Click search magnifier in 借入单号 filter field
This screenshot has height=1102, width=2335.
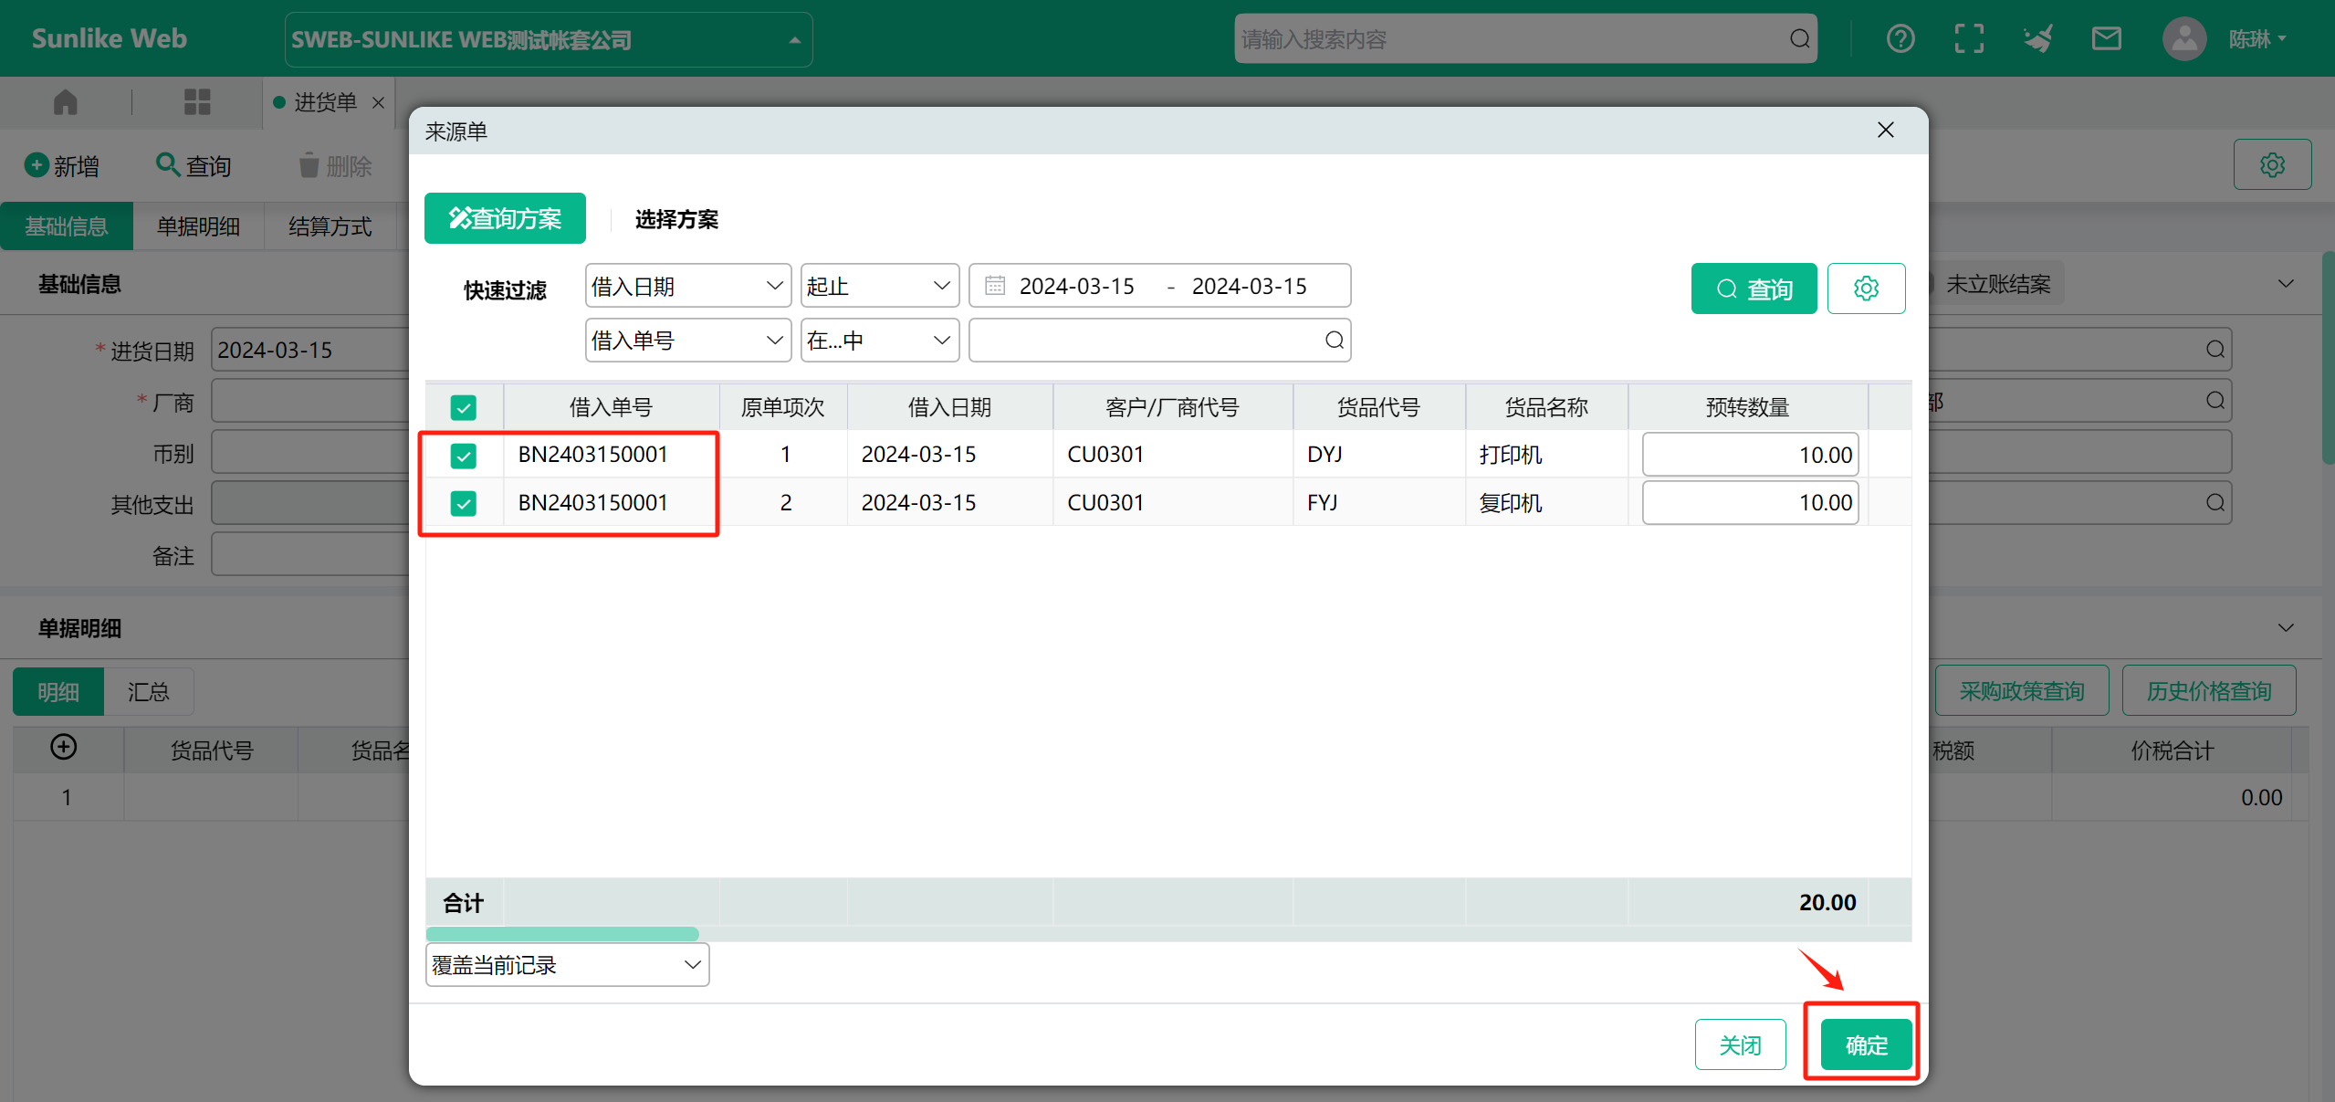(x=1334, y=341)
